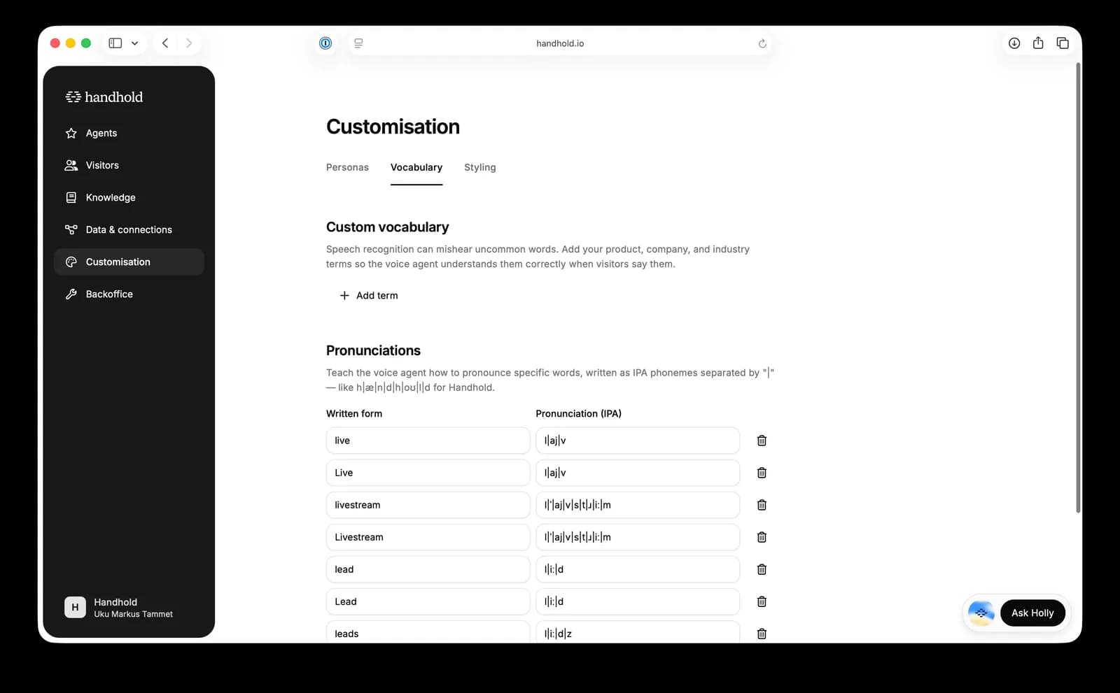
Task: Click the 'Pronunciation (IPA)' column label
Action: coord(578,413)
